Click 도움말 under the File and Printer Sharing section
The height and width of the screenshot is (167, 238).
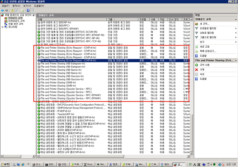coord(203,79)
